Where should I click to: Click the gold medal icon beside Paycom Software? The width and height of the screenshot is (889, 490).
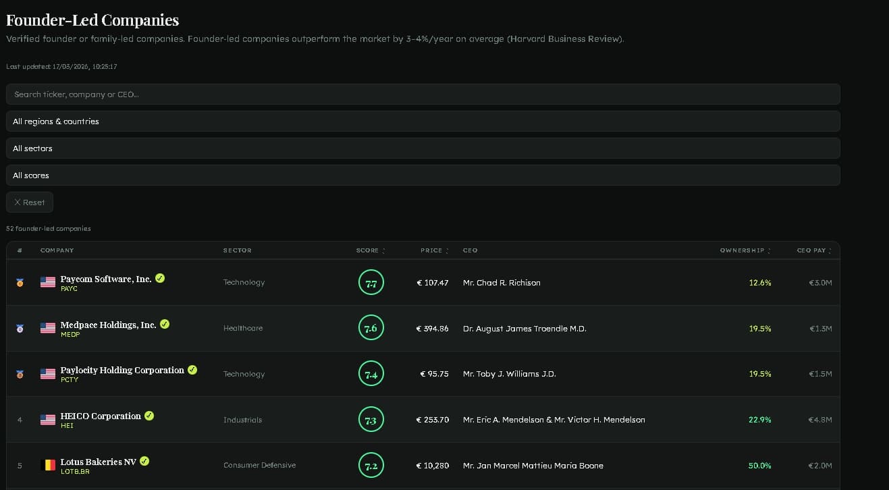click(x=20, y=282)
